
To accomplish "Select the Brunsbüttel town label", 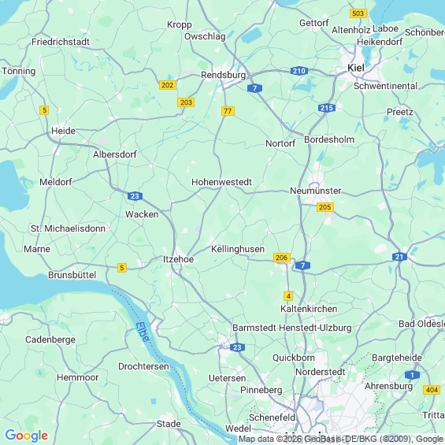I will click(x=72, y=275).
